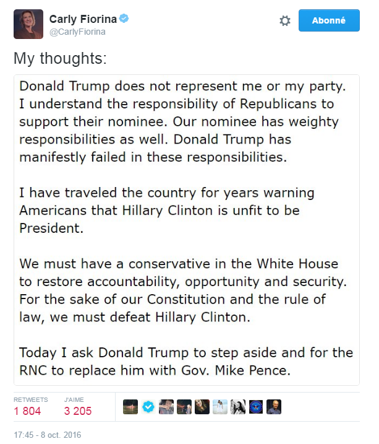Open the Carly Fiorina display name link
The height and width of the screenshot is (444, 379).
click(83, 19)
